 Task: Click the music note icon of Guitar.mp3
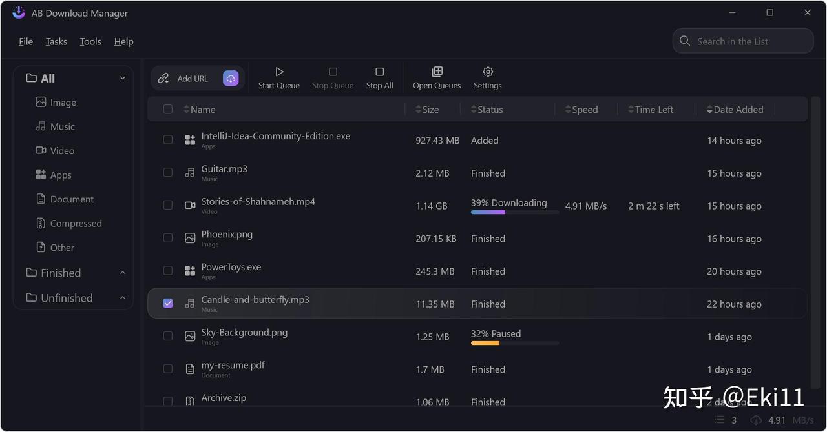pos(190,173)
